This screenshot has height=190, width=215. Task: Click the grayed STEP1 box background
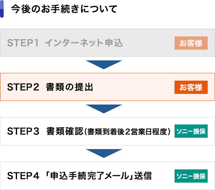tap(107, 43)
